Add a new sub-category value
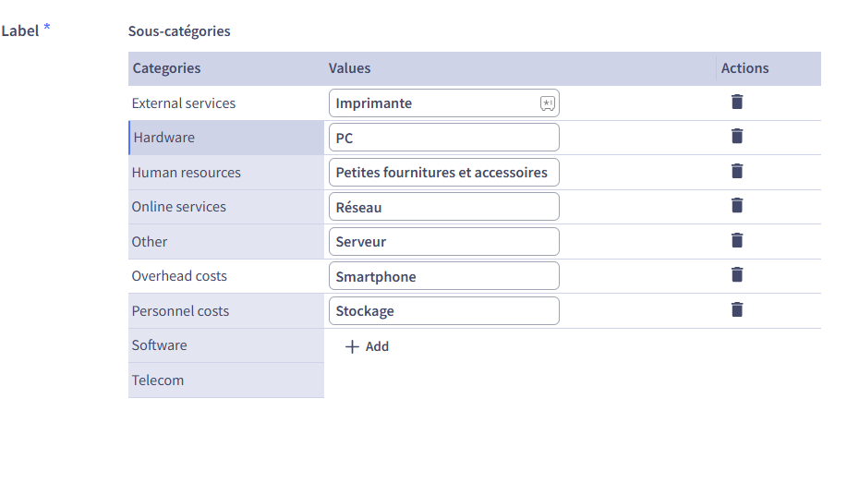This screenshot has width=859, height=483. 367,347
